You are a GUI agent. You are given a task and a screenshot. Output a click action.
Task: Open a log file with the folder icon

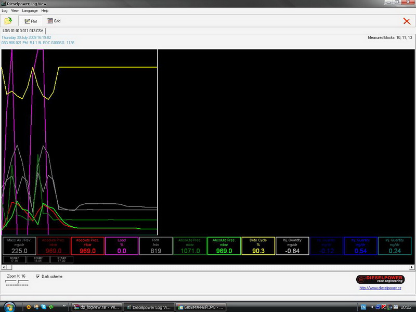8,21
